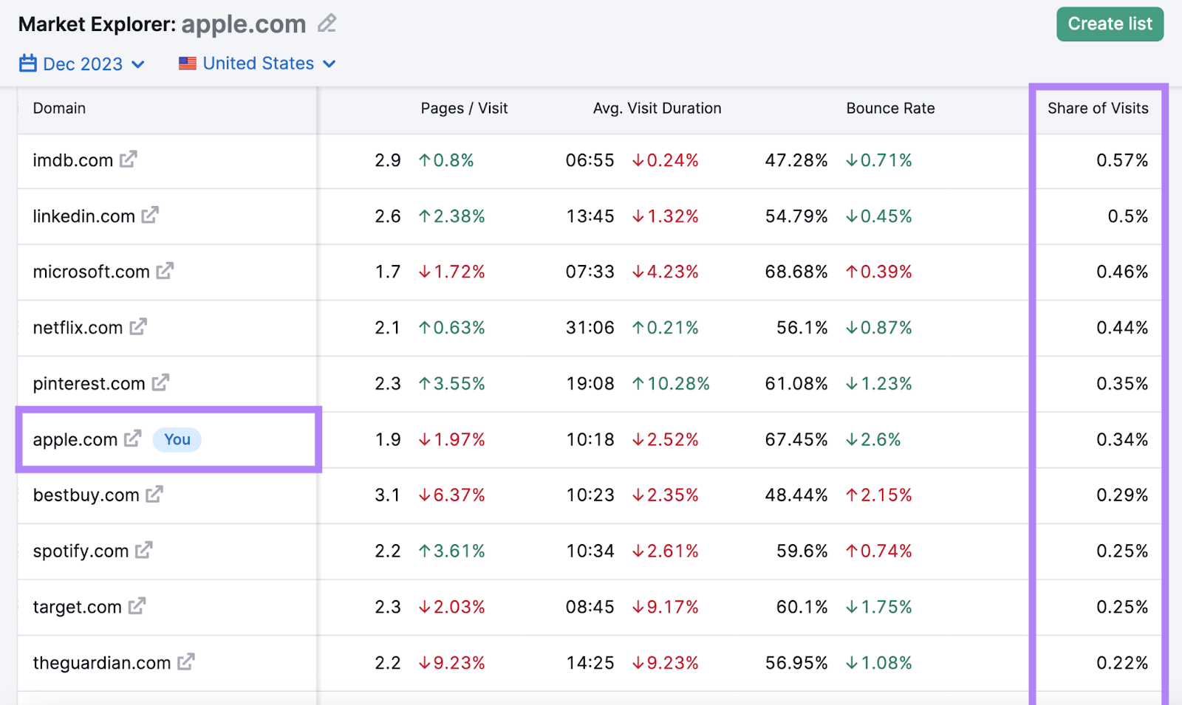Click the spotify.com domain name
The height and width of the screenshot is (705, 1182).
coord(81,551)
